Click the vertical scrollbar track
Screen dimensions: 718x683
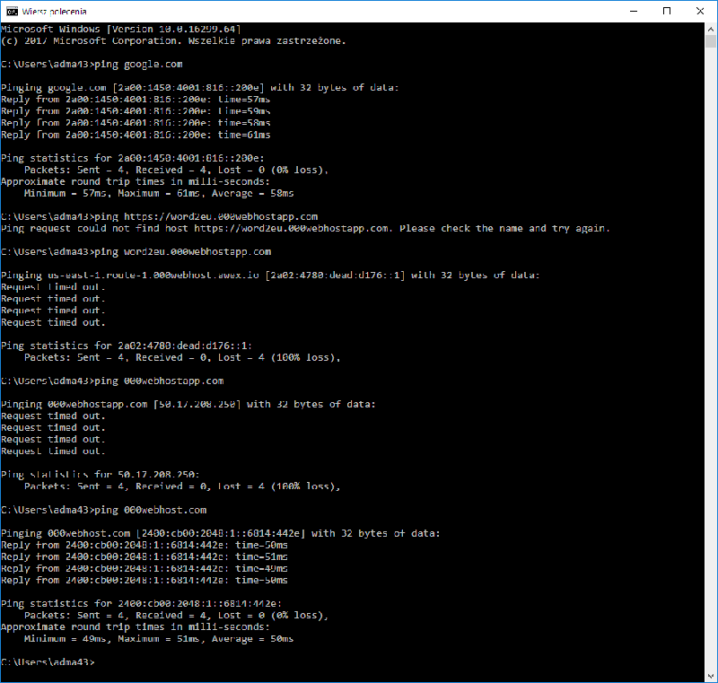click(710, 359)
